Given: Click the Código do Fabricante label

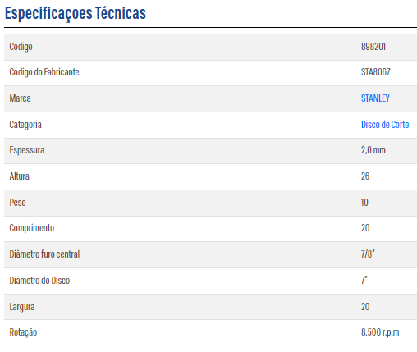Looking at the screenshot, I should pos(44,72).
